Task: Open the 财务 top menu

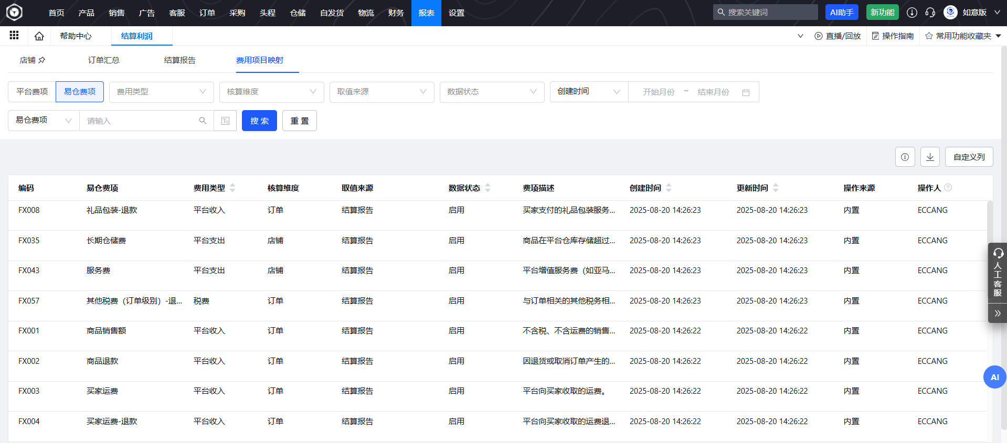Action: point(396,13)
